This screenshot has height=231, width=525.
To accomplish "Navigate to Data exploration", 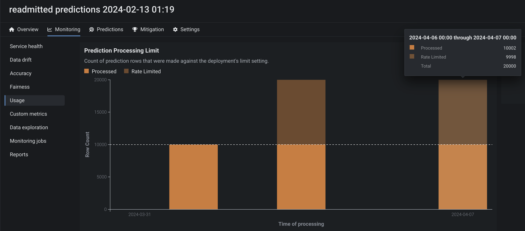I will pos(29,127).
